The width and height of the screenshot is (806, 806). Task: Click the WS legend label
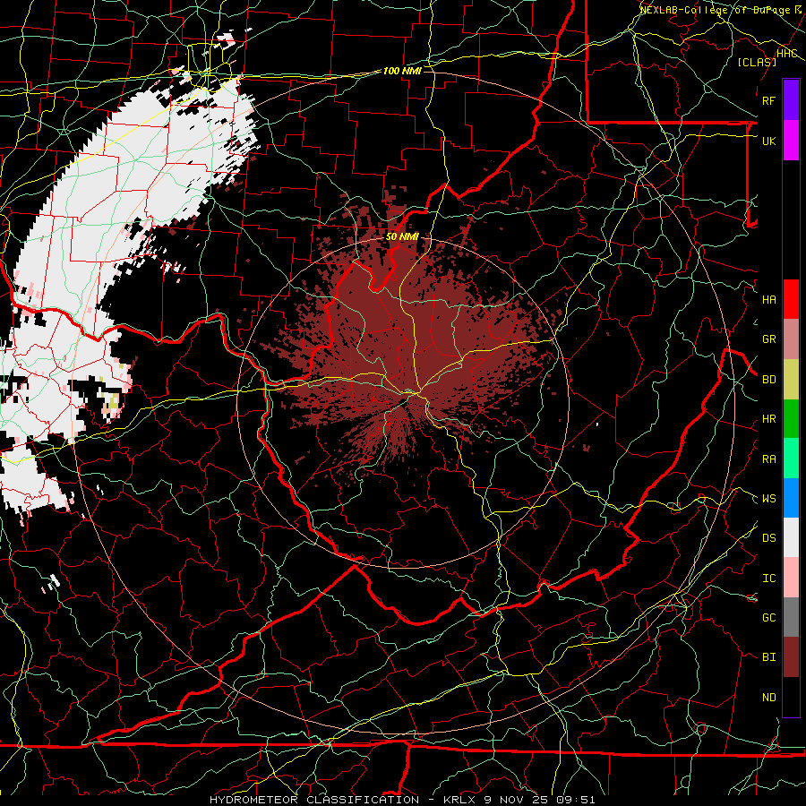[768, 498]
